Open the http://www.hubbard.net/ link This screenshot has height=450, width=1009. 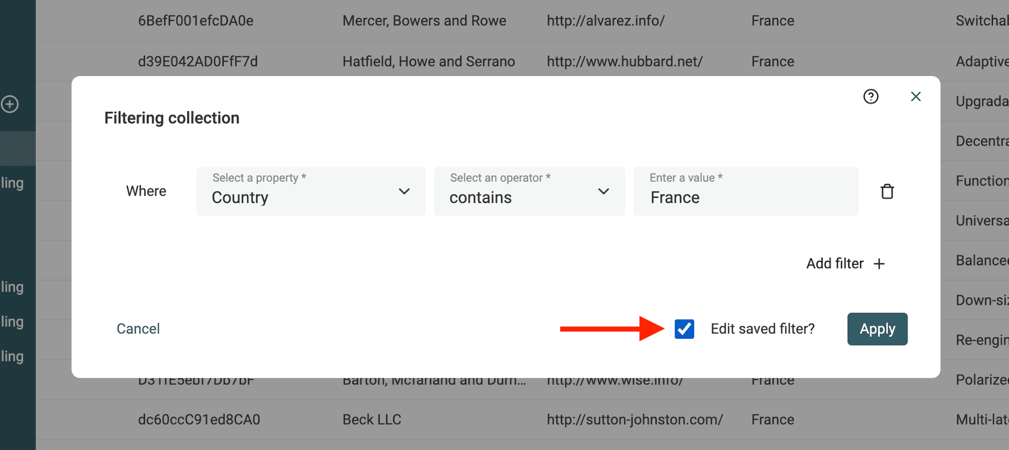[x=624, y=62]
